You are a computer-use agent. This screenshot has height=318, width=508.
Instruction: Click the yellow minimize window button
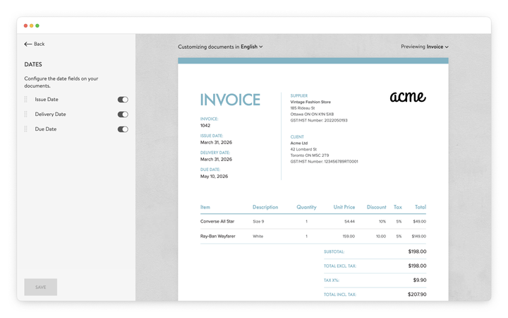click(x=32, y=25)
